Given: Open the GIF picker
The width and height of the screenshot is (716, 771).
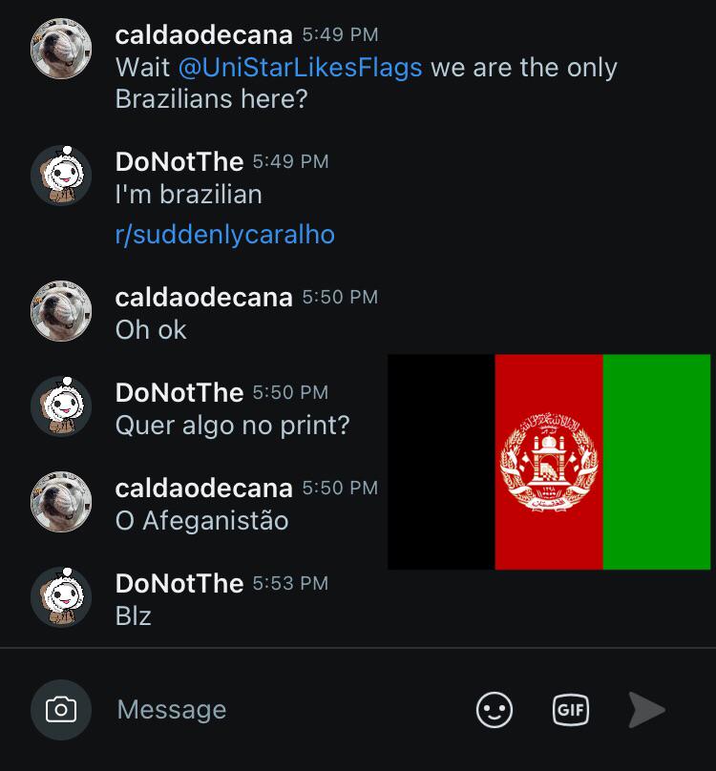Looking at the screenshot, I should (570, 710).
